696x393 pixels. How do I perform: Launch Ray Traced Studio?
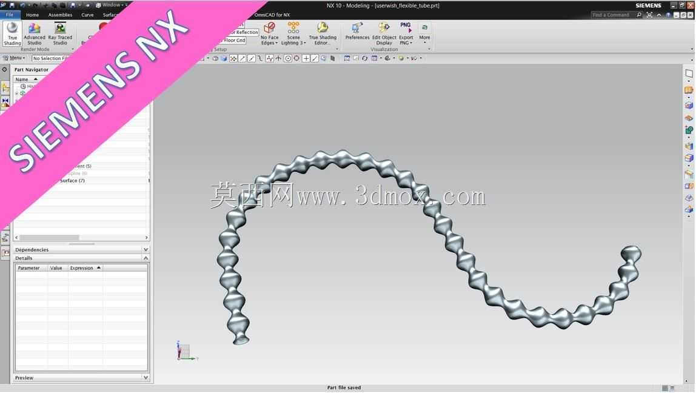coord(60,34)
